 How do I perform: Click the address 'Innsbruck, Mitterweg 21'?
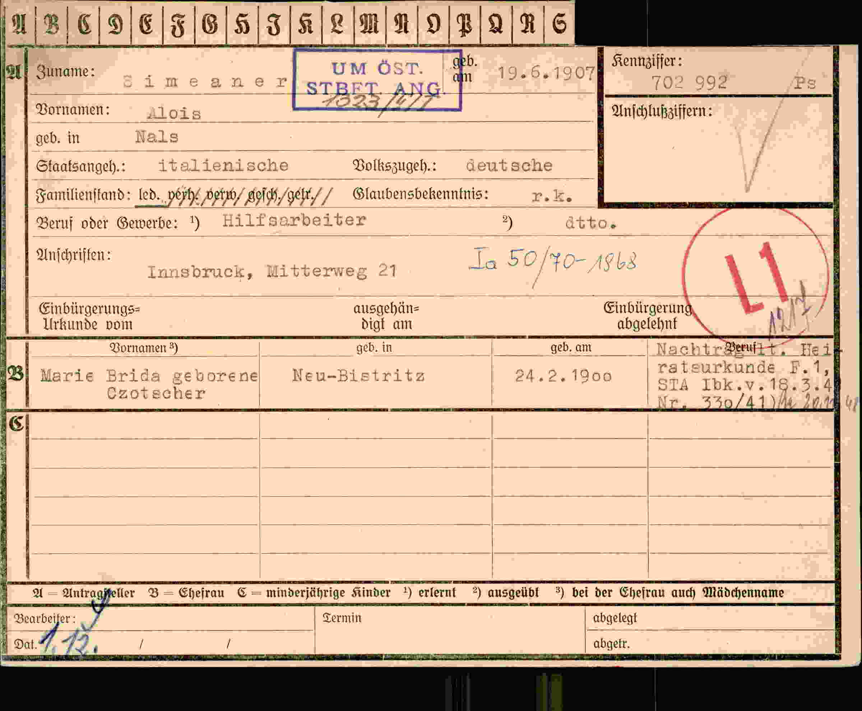tap(272, 271)
